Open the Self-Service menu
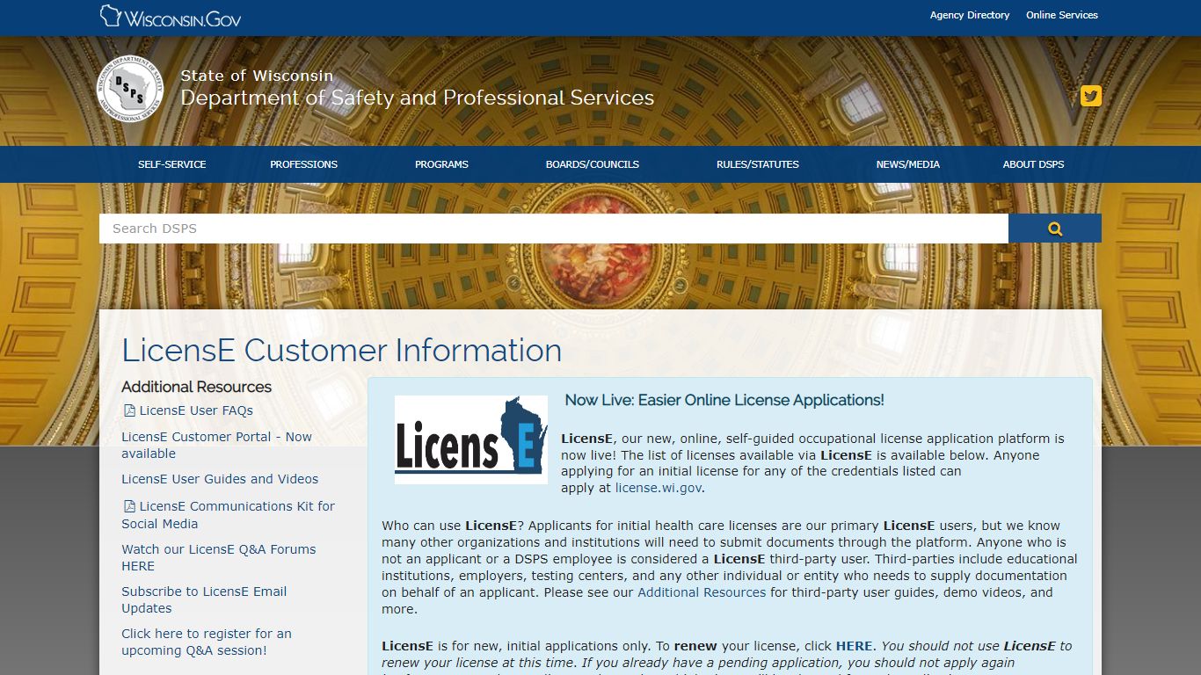Image resolution: width=1201 pixels, height=675 pixels. (172, 164)
